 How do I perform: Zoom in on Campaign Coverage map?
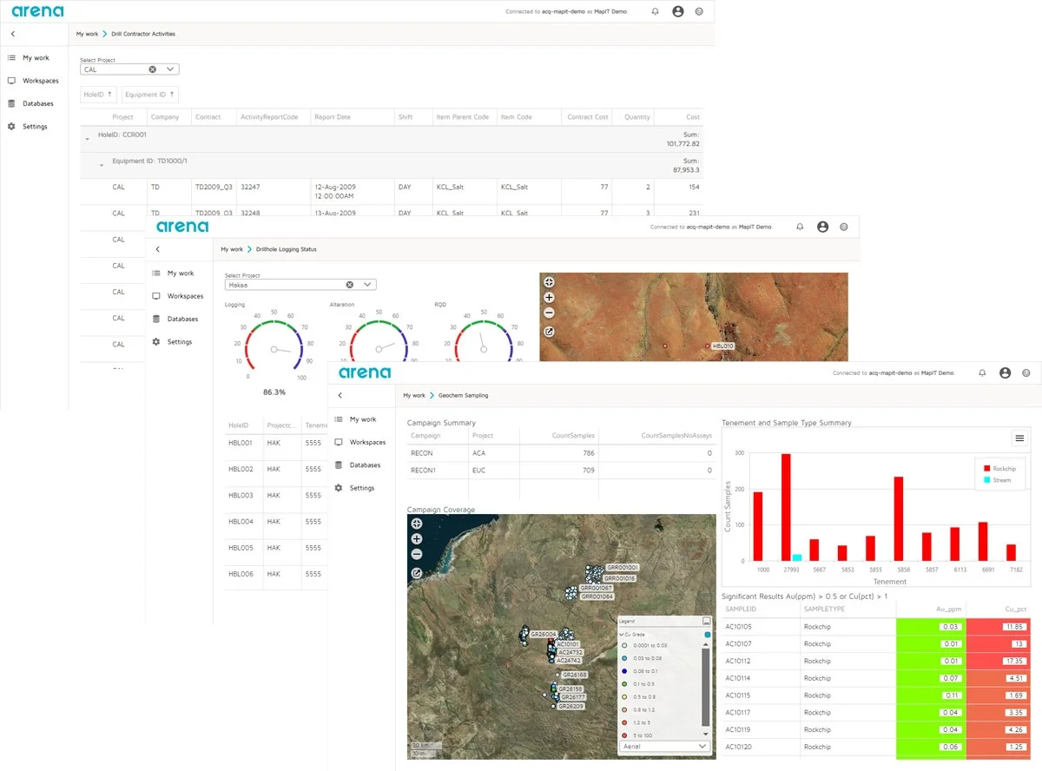pyautogui.click(x=417, y=539)
